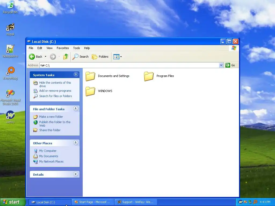Image resolution: width=275 pixels, height=206 pixels.
Task: Click the system tray clock 4:43 PM
Action: click(265, 202)
